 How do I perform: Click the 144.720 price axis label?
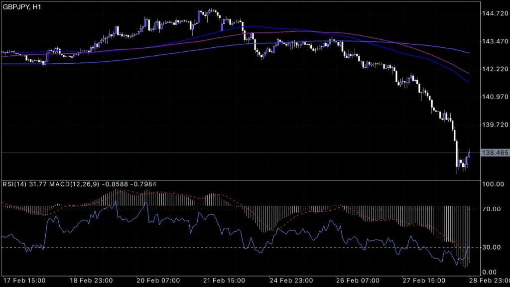click(x=495, y=13)
